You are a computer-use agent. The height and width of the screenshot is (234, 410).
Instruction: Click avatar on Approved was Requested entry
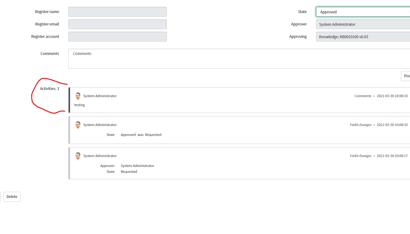tap(78, 125)
